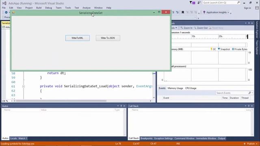Click the WriteToXML button in SerializingDataSet

[78, 38]
